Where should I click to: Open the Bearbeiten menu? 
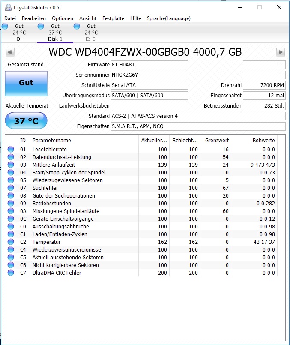tap(34, 18)
